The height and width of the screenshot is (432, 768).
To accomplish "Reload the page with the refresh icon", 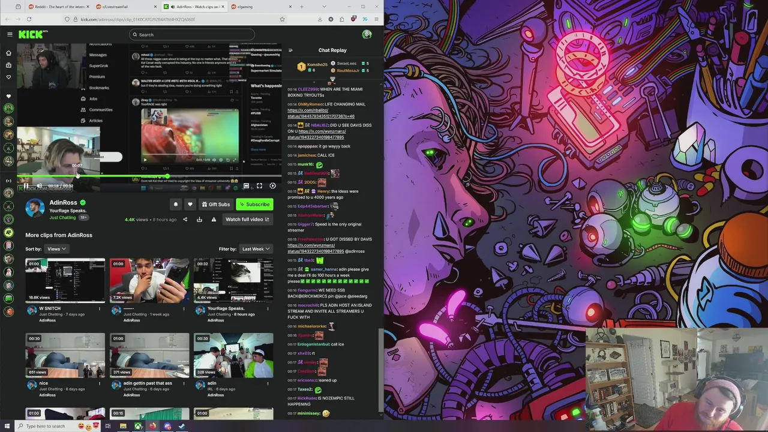I will pyautogui.click(x=29, y=19).
